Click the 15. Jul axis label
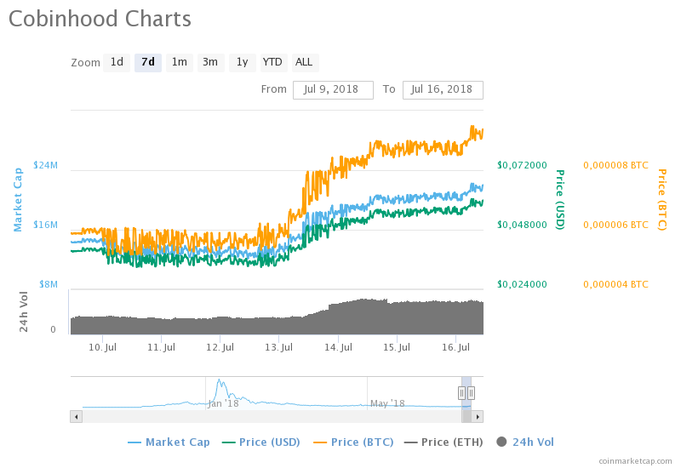Screen dimensions: 681x468 pyautogui.click(x=397, y=348)
